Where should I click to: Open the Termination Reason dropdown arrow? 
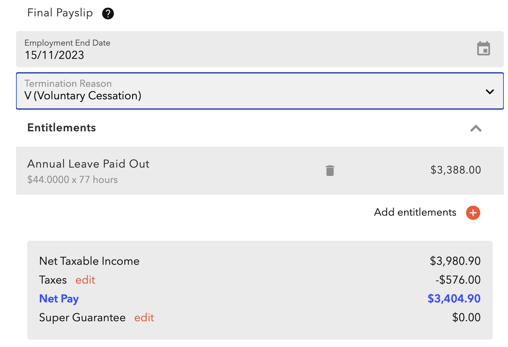[x=490, y=92]
